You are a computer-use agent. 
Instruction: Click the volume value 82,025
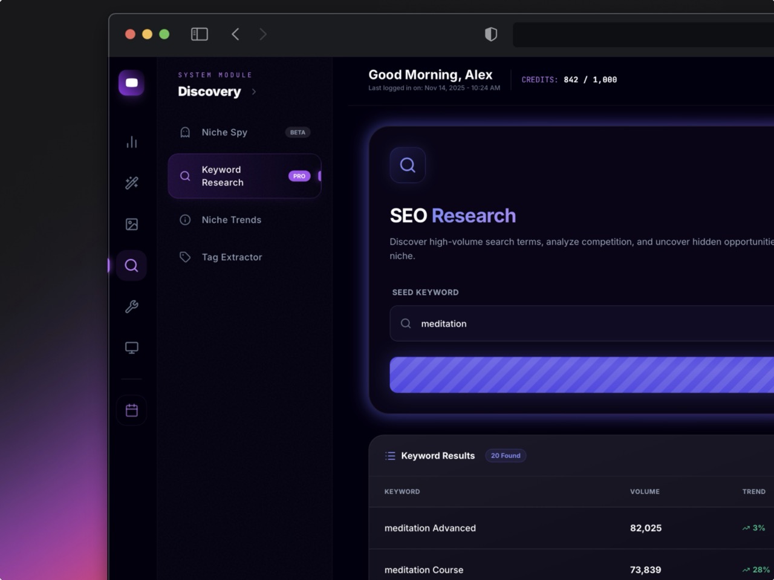(x=646, y=528)
